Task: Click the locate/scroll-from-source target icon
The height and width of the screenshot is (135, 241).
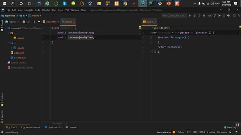Action: pos(24,22)
